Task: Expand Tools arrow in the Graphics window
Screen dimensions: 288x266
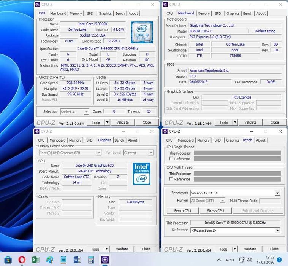Action: 106,249
